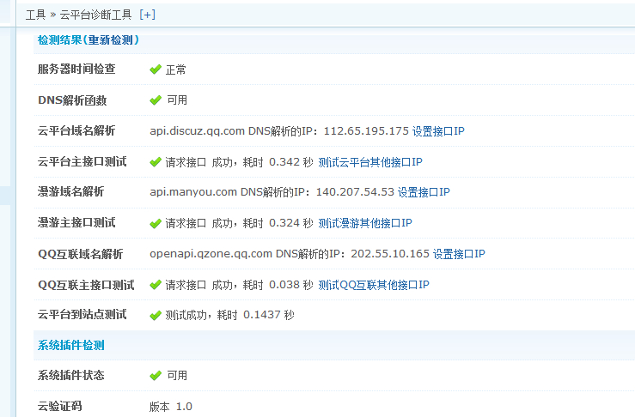Click the openapi.qzone.qq.com domain text
Image resolution: width=635 pixels, height=417 pixels.
[x=211, y=254]
